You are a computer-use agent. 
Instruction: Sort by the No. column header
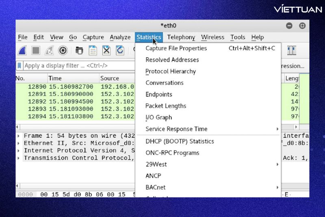point(31,78)
